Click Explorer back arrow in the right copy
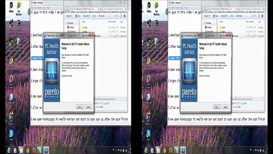273x154 pixels. 204,9
